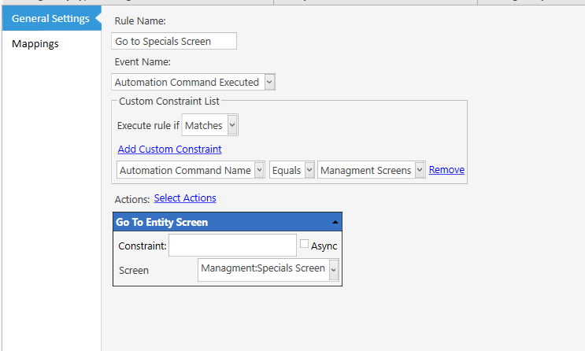The height and width of the screenshot is (351, 585).
Task: Open the Automation Command Name dropdown arrow
Action: pyautogui.click(x=259, y=170)
